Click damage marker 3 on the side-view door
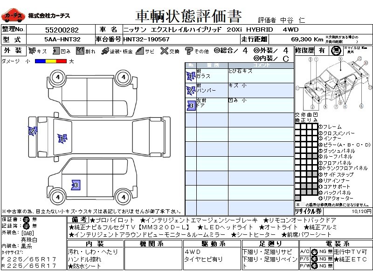Image resolution: width=373 pixels, height=279 pixels. pyautogui.click(x=76, y=185)
